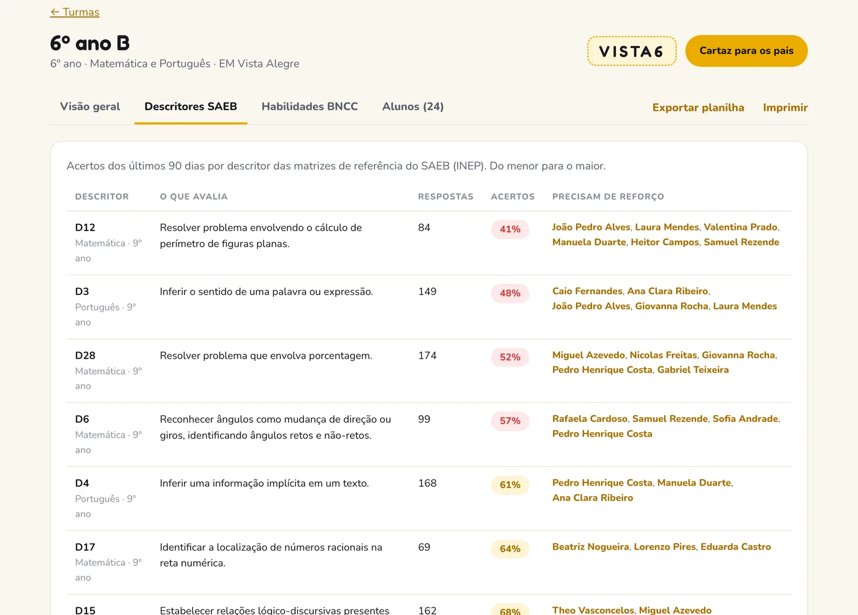Switch to the Visão geral tab
Screen dimensions: 858x615
(90, 107)
